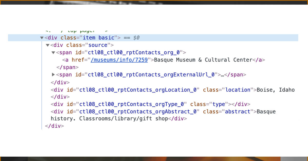Viewport: 308px width, 161px height.
Task: Select the "abstract" class attribute value
Action: click(x=238, y=112)
